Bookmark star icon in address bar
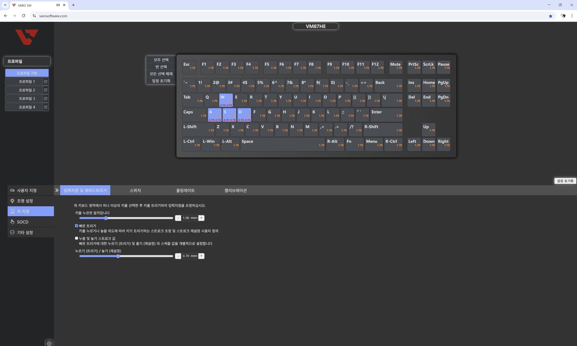The height and width of the screenshot is (346, 577). (x=550, y=16)
